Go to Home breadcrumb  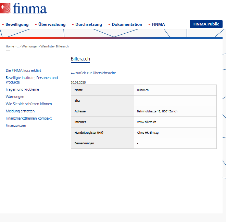[x=10, y=46]
